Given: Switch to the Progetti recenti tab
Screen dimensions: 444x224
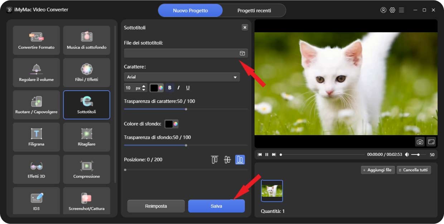Looking at the screenshot, I should (254, 10).
